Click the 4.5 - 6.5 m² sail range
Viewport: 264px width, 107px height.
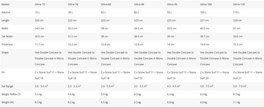174,86
